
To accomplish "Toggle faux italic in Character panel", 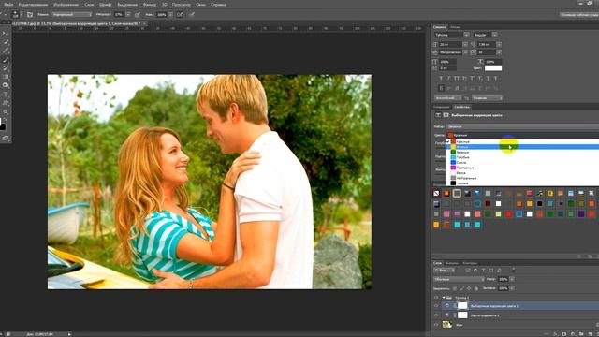I will point(448,79).
